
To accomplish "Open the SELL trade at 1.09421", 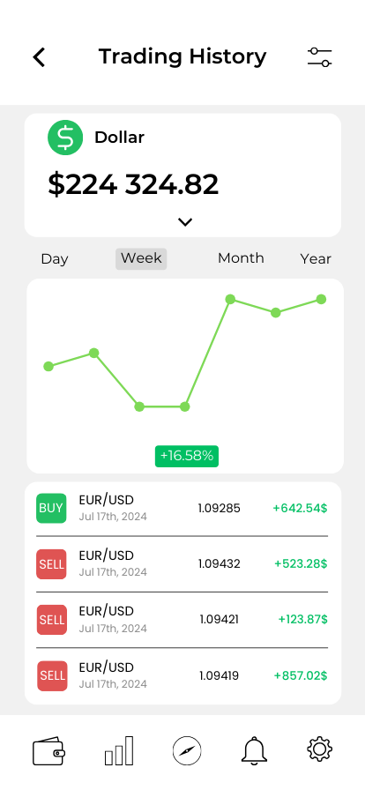I will pyautogui.click(x=182, y=620).
